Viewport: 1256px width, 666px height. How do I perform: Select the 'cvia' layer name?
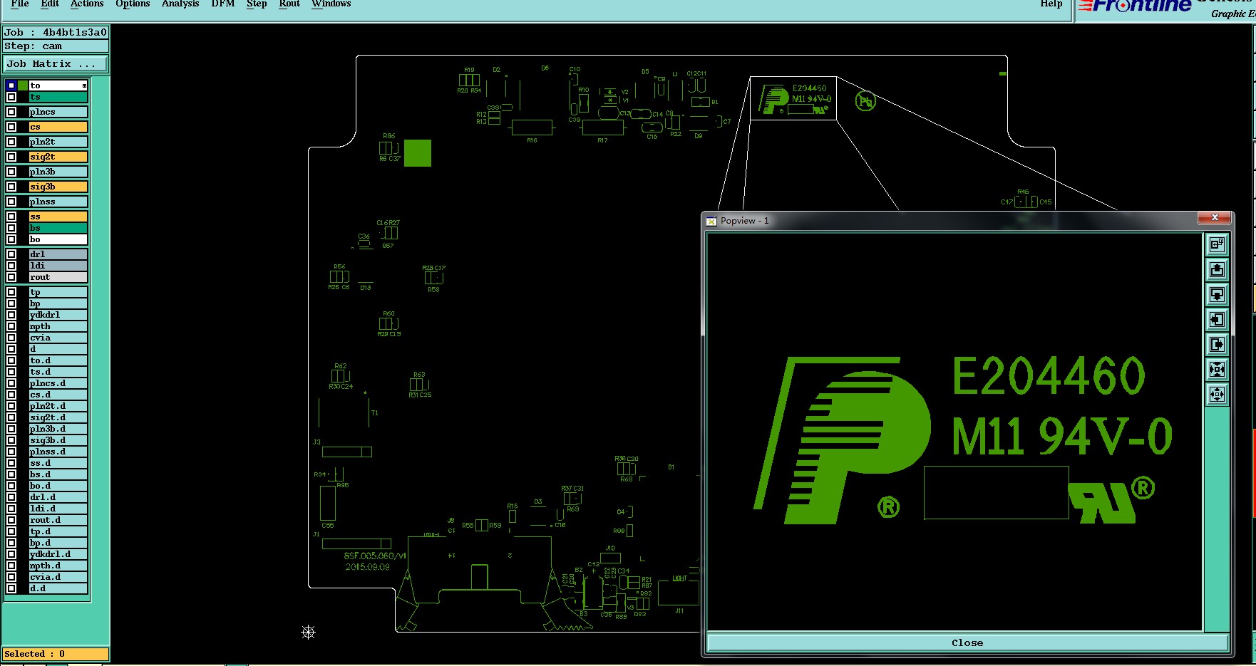pyautogui.click(x=58, y=338)
